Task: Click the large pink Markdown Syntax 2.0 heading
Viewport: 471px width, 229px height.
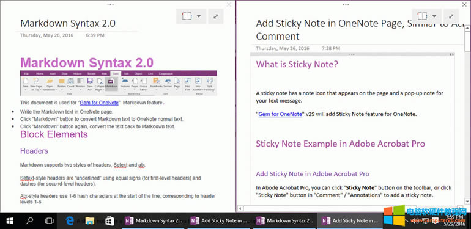Action: (87, 63)
